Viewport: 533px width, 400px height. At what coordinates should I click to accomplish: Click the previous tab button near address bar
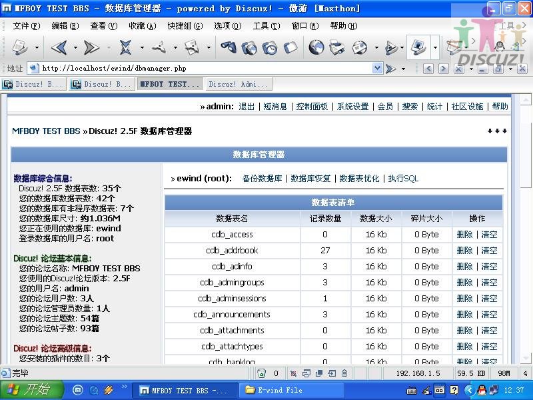click(x=428, y=69)
